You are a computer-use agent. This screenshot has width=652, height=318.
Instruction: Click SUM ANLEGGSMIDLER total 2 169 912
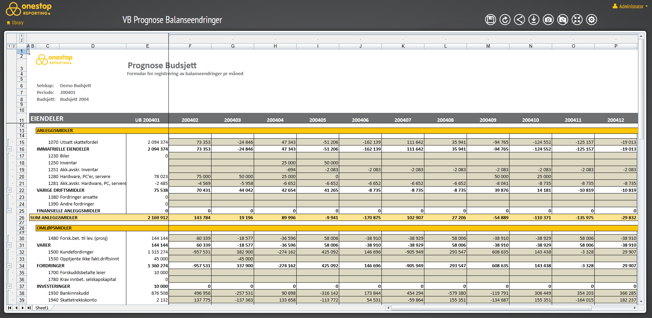click(148, 217)
